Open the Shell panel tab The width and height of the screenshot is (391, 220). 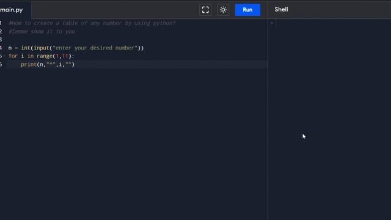point(281,10)
